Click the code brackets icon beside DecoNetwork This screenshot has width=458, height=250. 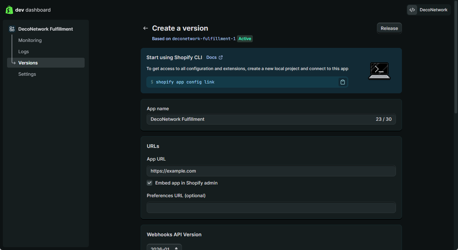coord(412,10)
